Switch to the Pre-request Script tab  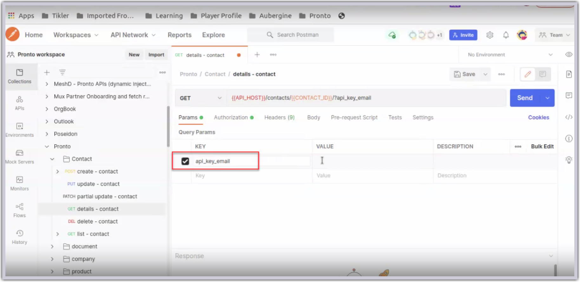tap(354, 118)
